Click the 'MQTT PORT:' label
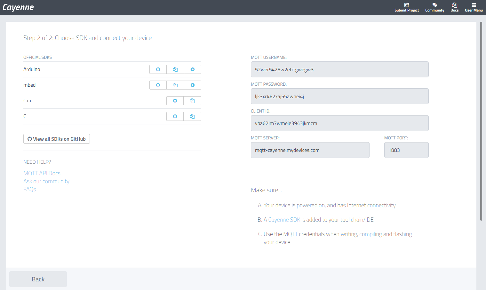Image resolution: width=486 pixels, height=290 pixels. (x=396, y=138)
